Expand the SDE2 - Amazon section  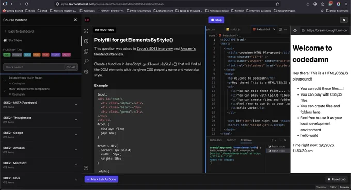coord(40,150)
